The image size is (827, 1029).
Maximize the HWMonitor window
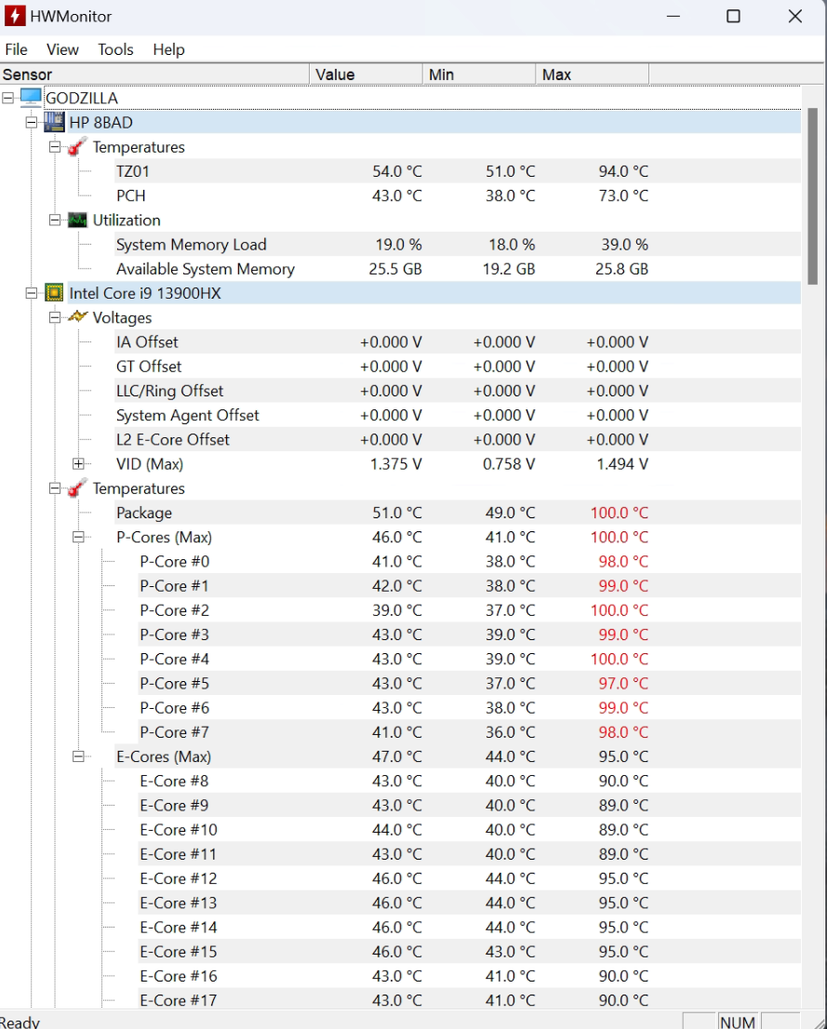pos(733,16)
